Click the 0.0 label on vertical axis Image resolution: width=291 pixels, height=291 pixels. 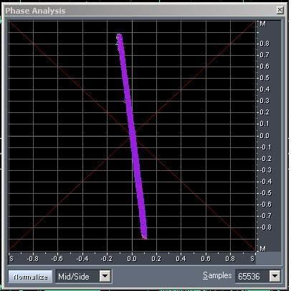tap(264, 136)
